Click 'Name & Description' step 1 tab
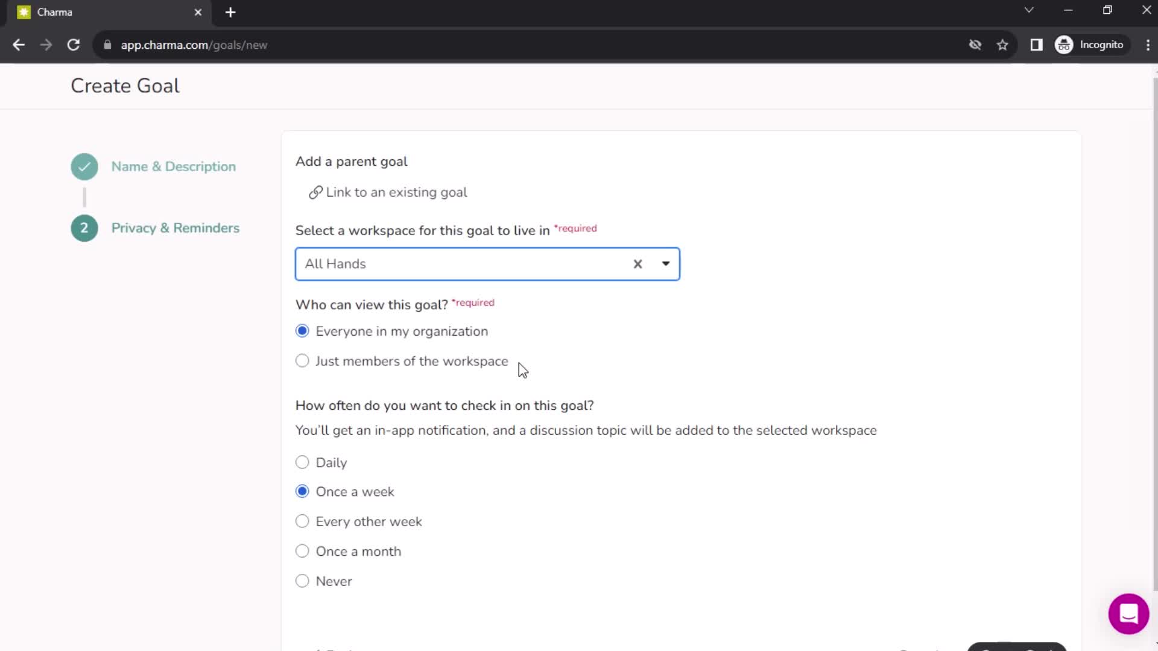Viewport: 1158px width, 651px height. 173,166
